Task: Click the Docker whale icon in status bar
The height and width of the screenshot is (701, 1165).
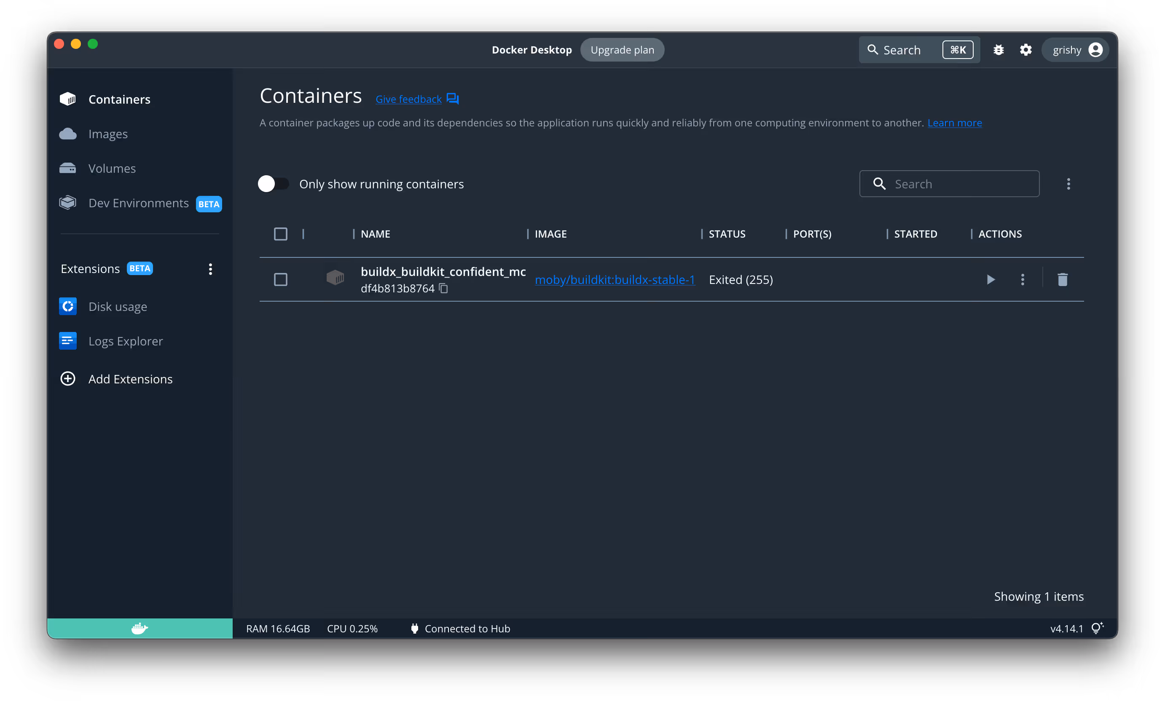Action: pyautogui.click(x=140, y=628)
